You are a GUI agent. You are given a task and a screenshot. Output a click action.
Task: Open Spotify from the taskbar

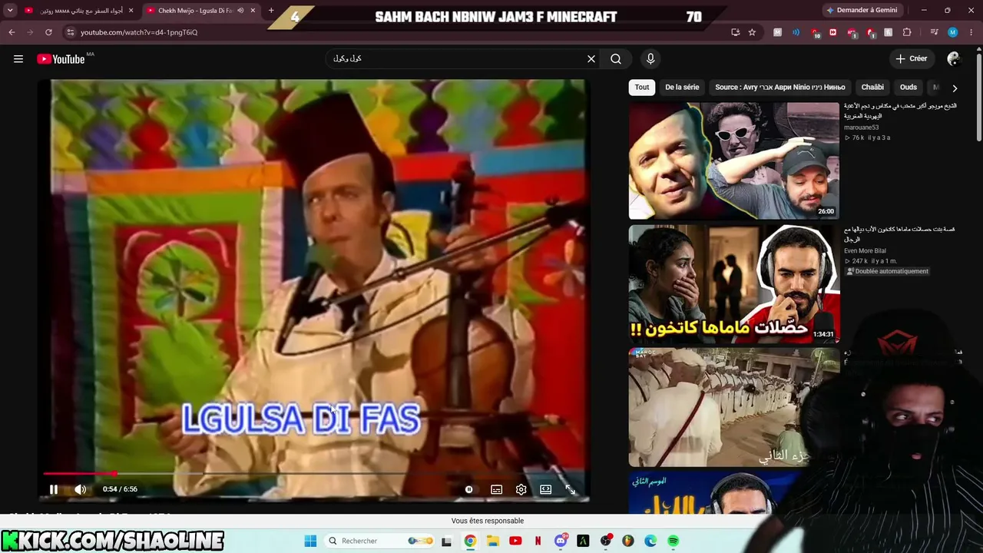[674, 541]
